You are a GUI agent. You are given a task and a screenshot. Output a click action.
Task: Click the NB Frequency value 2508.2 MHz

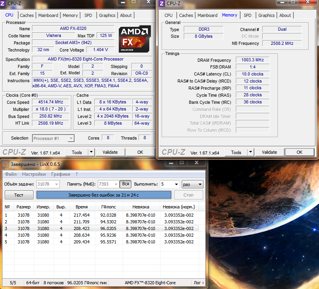tap(282, 43)
